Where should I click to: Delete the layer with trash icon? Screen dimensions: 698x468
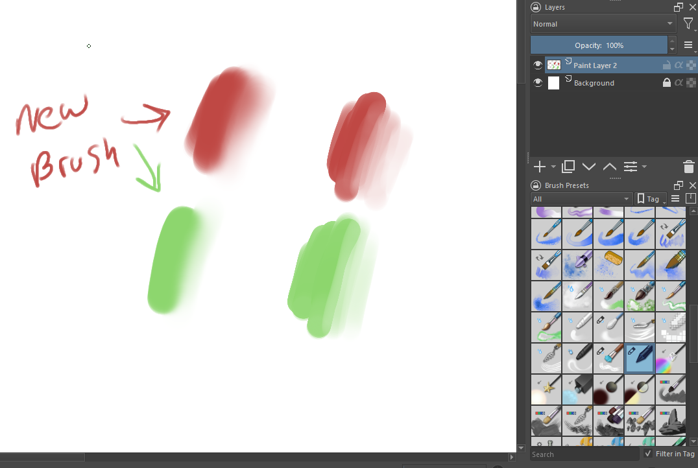tap(689, 167)
